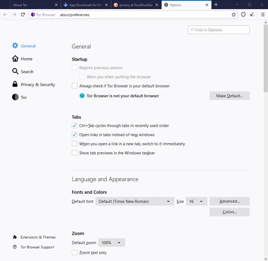Click the Language and Appearance heading
The image size is (268, 261).
click(105, 179)
